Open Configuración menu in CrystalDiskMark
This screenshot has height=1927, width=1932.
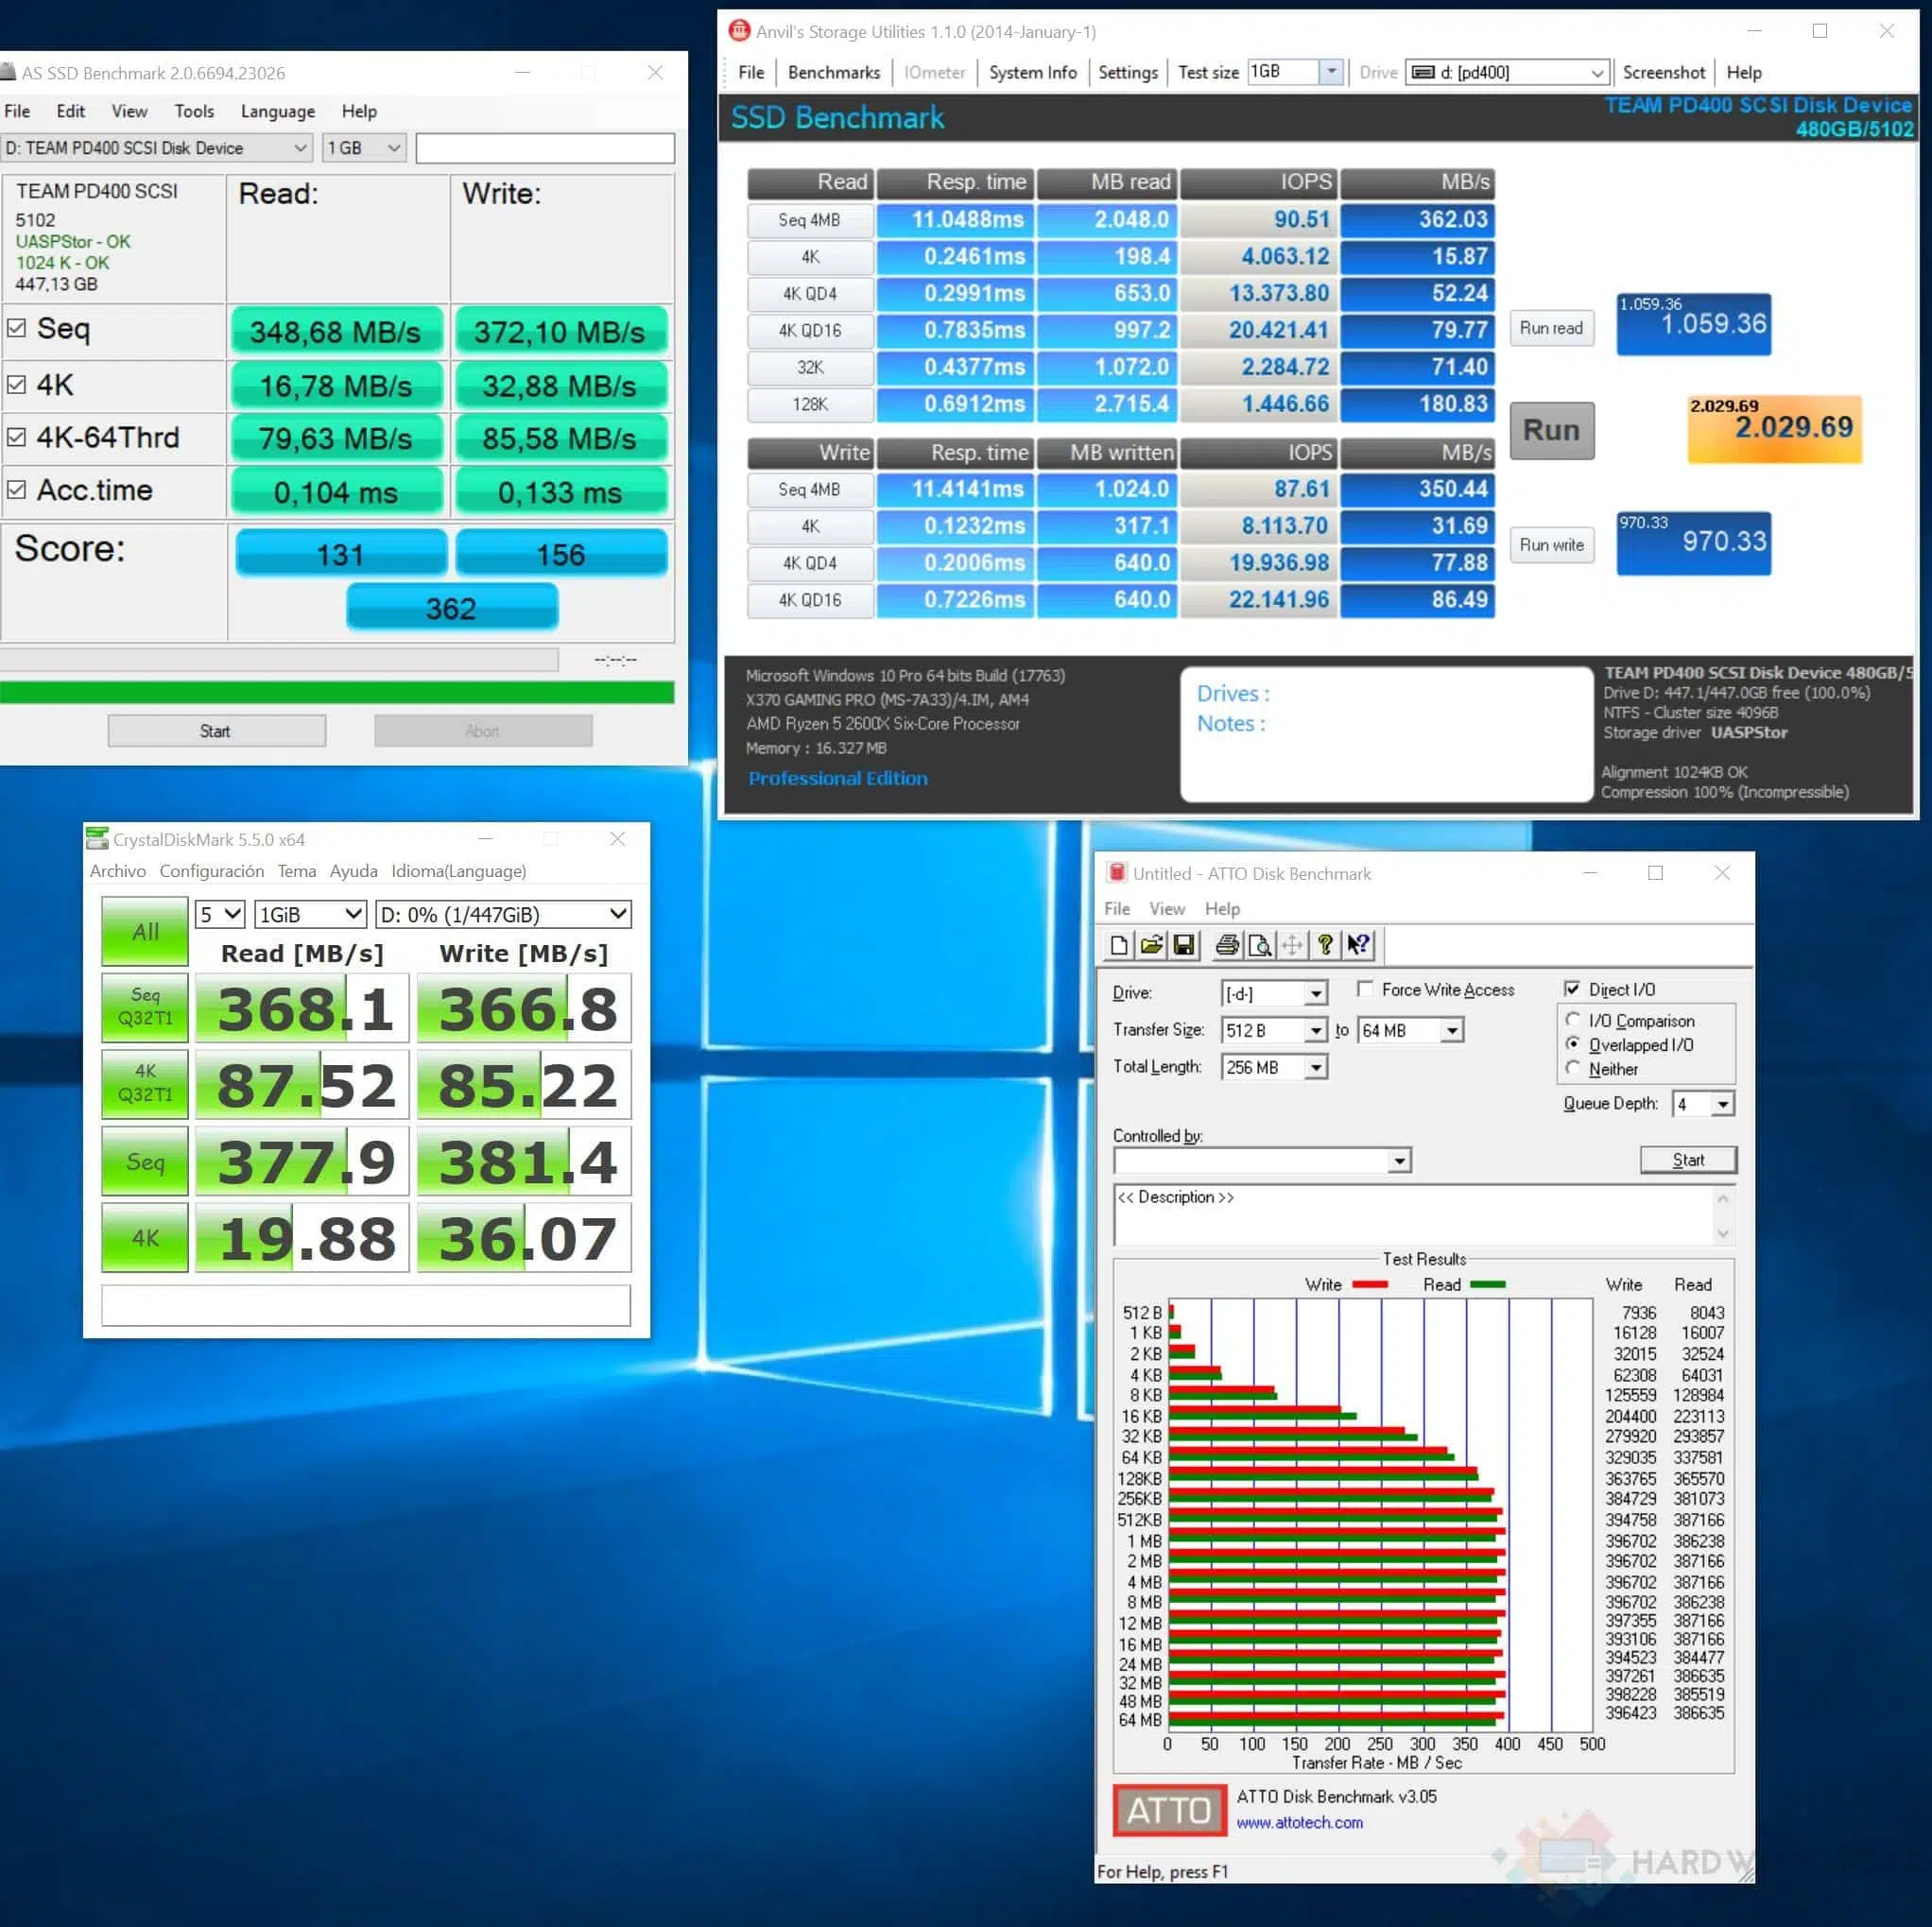click(212, 871)
